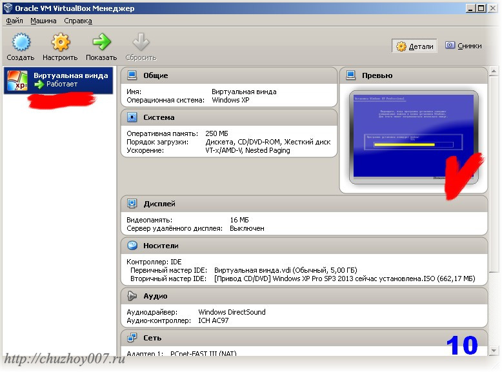Click the Носители disc icon
502x372 pixels.
(x=132, y=246)
